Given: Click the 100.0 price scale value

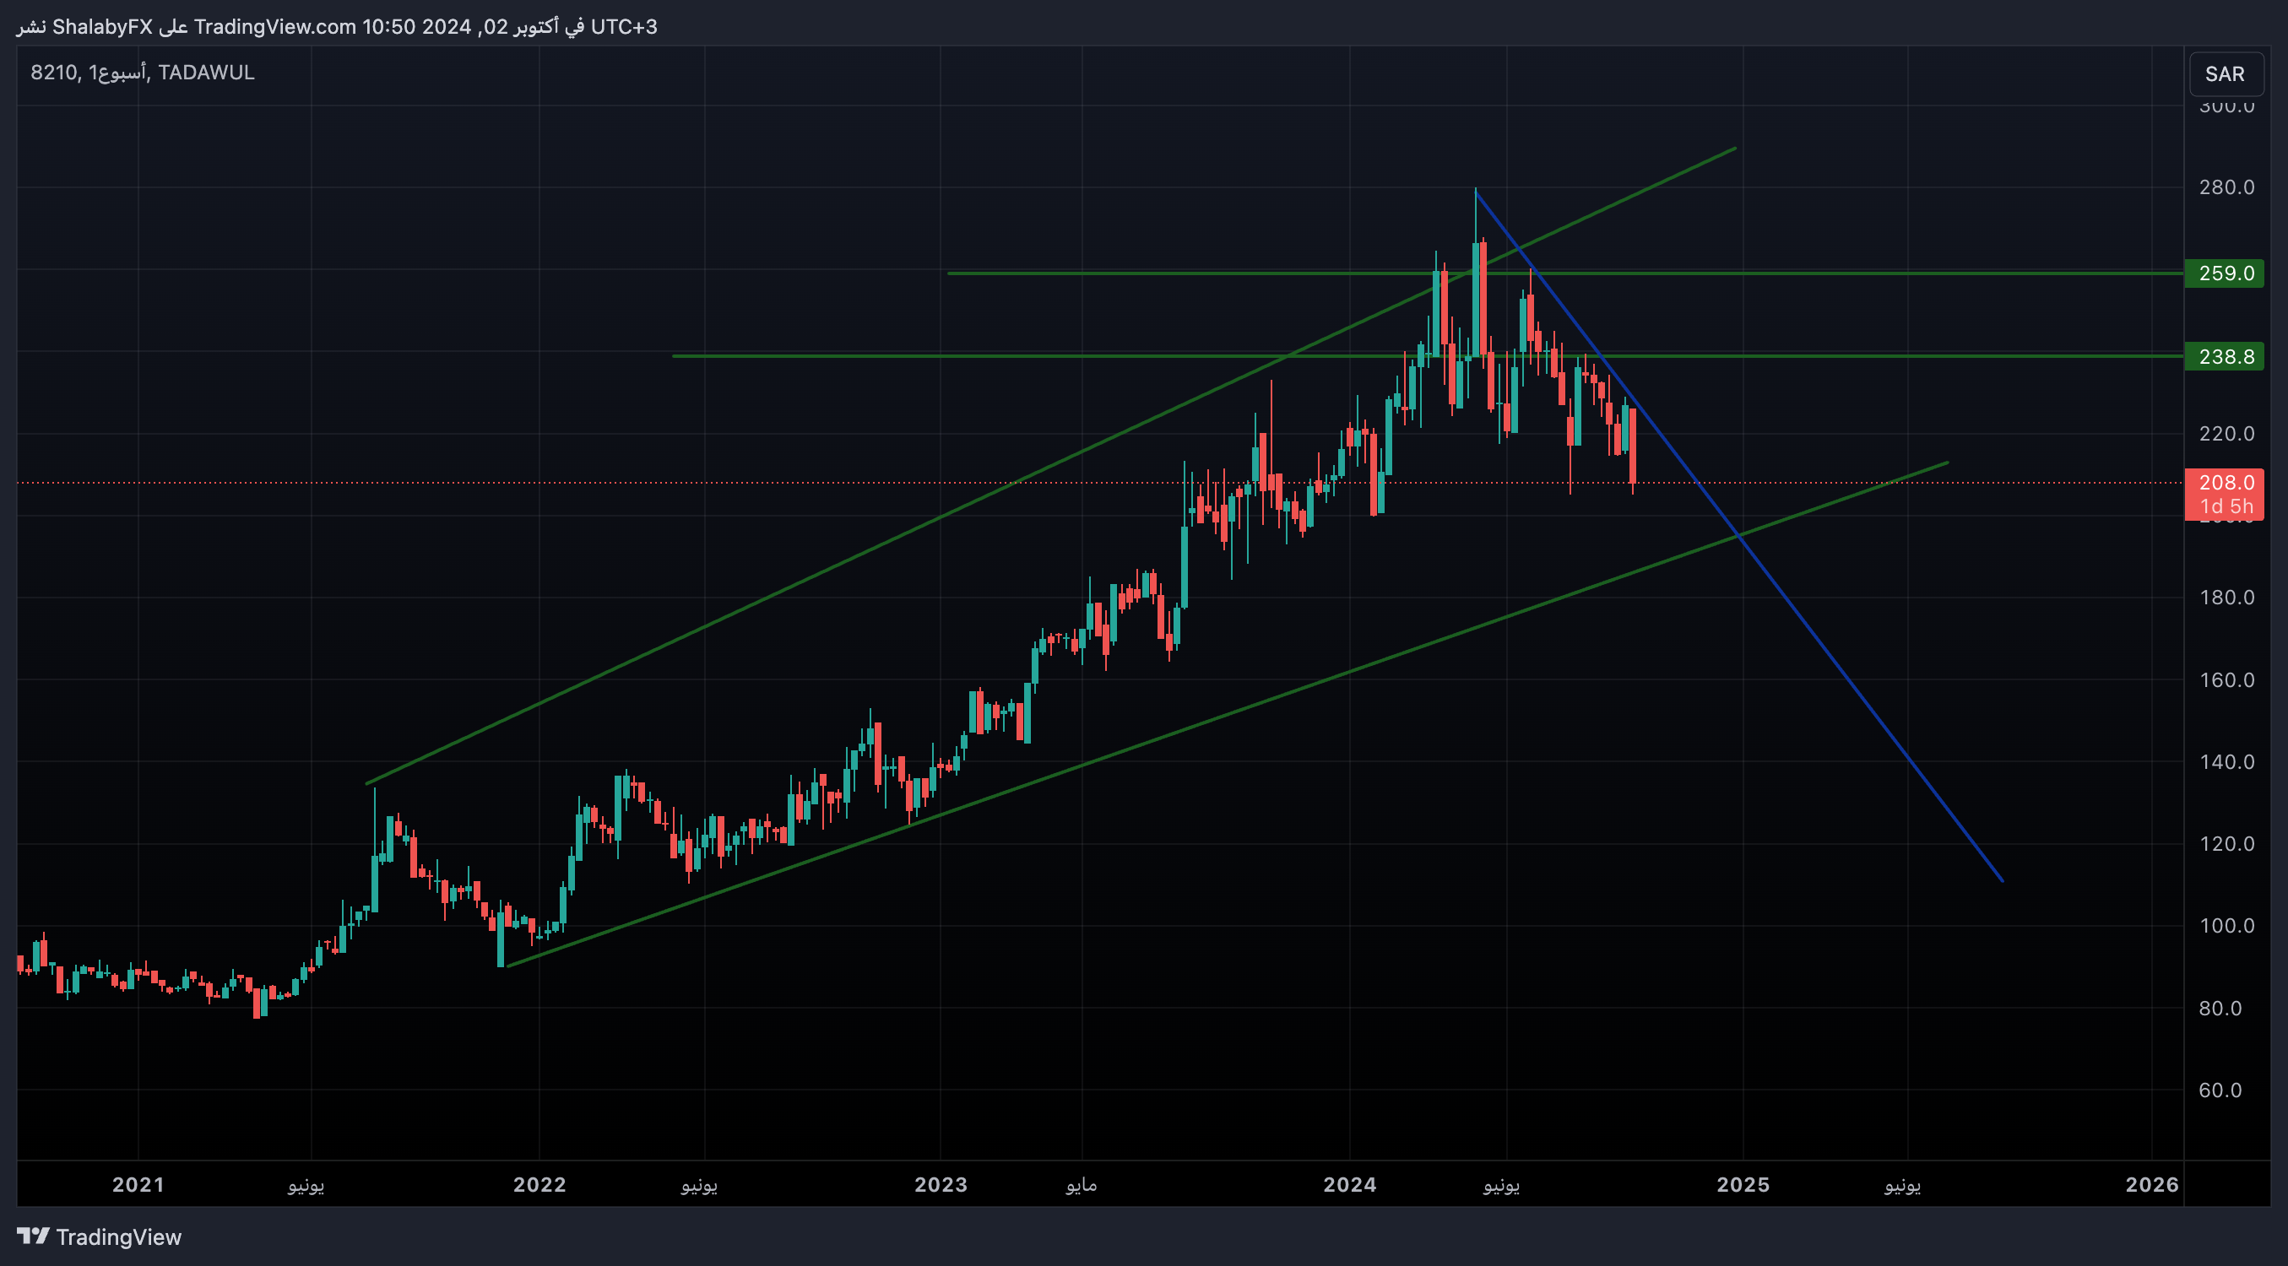Looking at the screenshot, I should coord(2226,926).
